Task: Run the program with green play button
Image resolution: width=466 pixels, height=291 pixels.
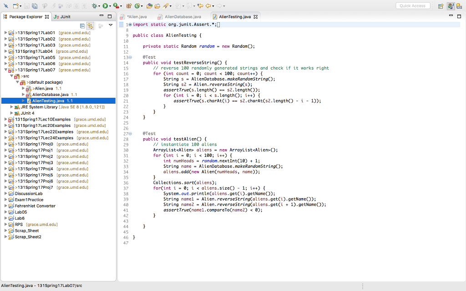Action: click(x=106, y=6)
